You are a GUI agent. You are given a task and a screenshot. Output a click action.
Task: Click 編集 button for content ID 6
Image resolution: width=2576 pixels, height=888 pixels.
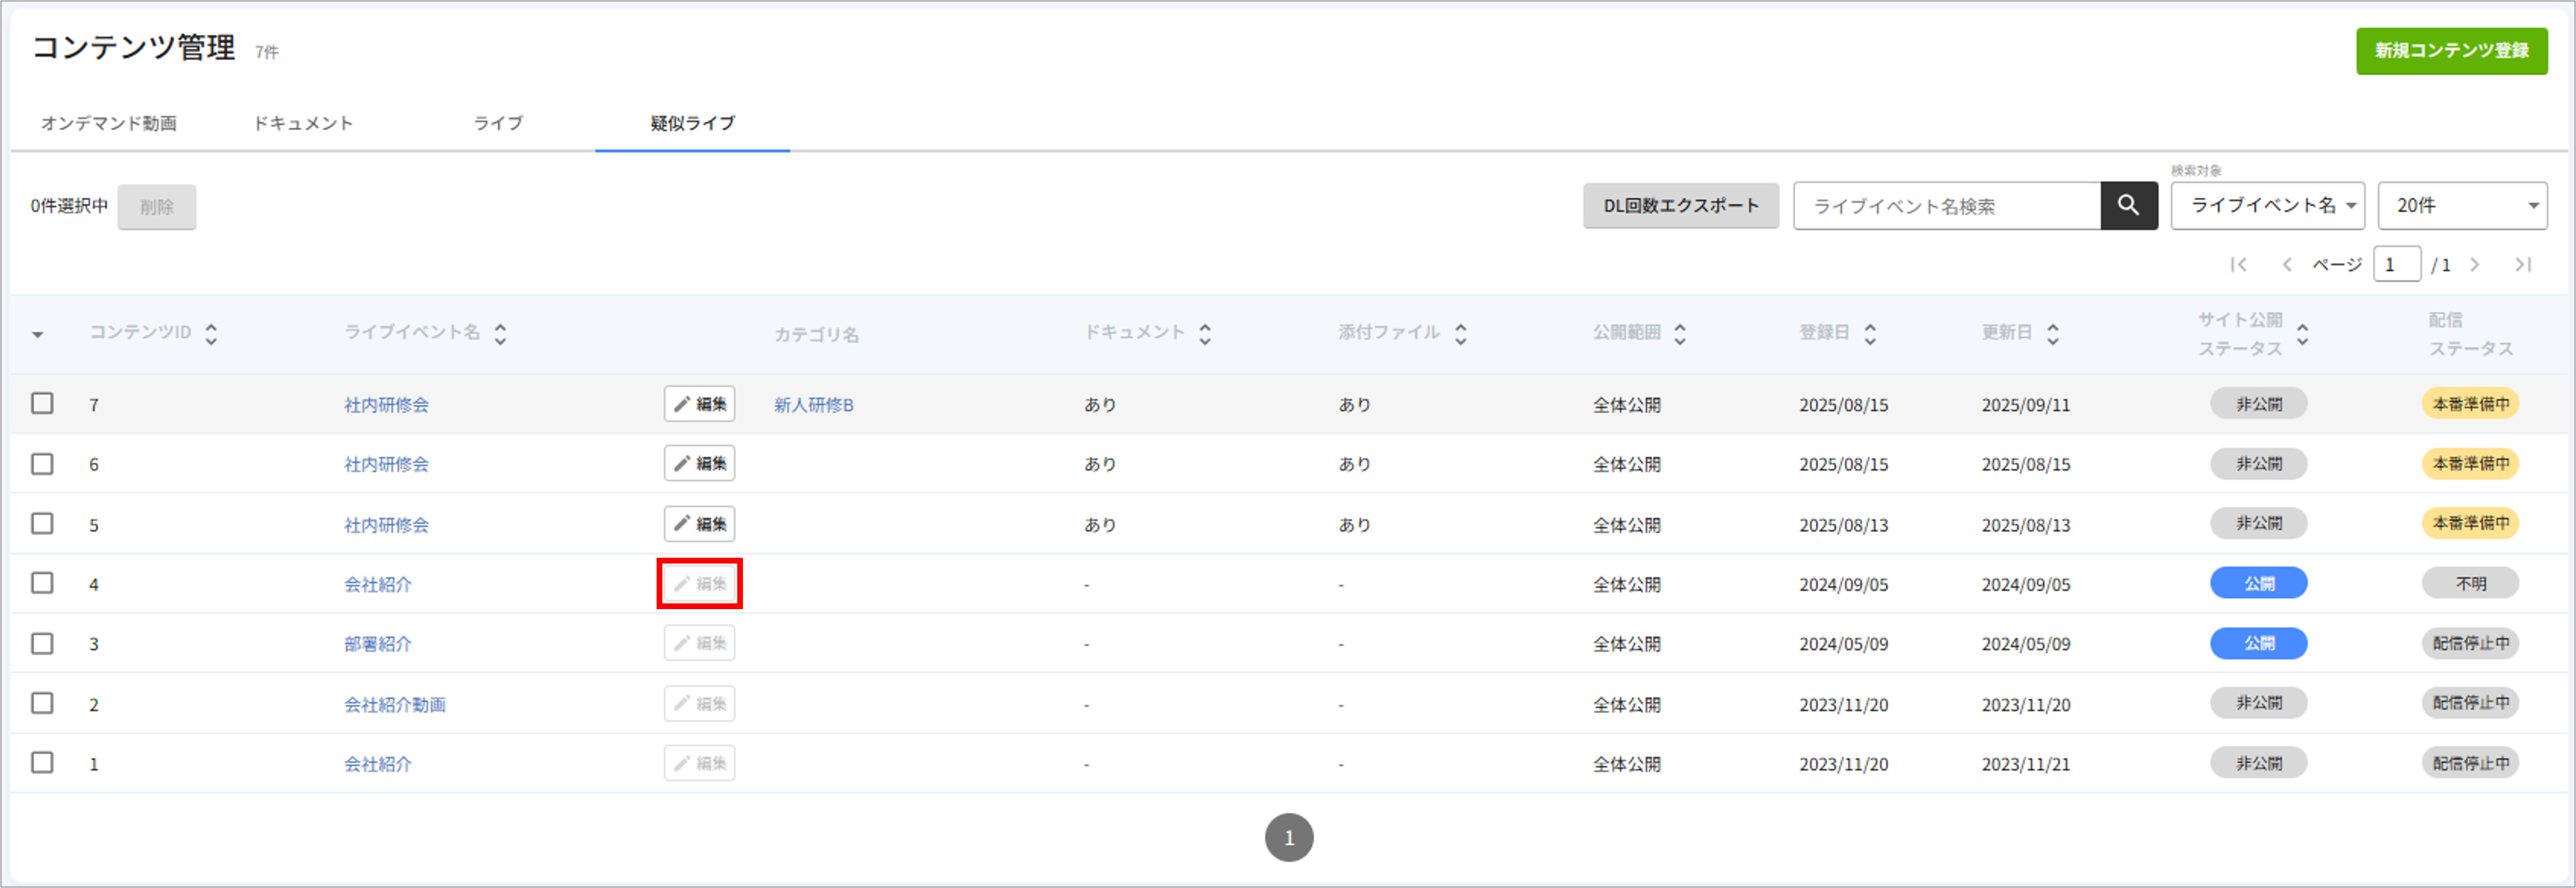(700, 464)
